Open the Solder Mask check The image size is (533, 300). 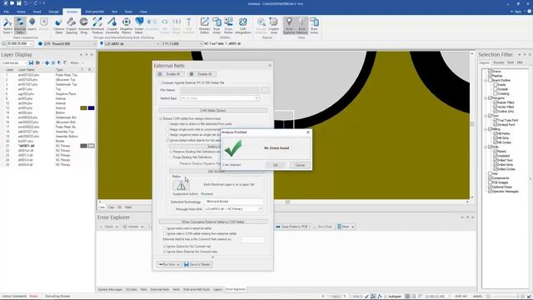point(139,26)
